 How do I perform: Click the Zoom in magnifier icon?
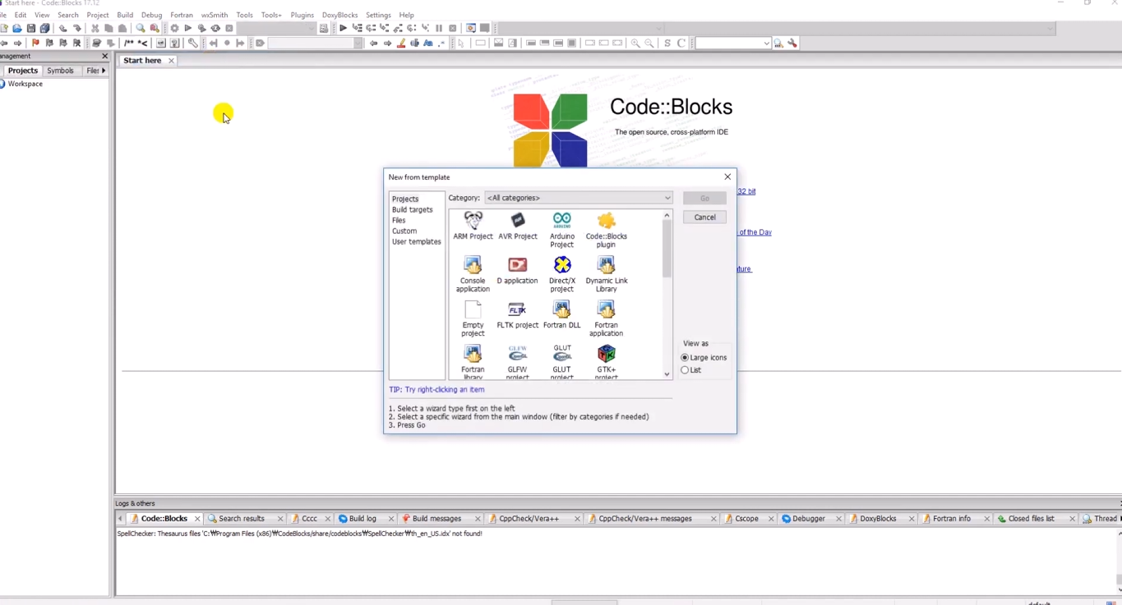pos(635,43)
